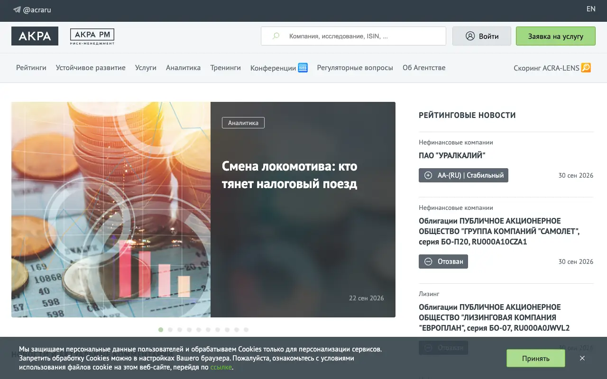Viewport: 607px width, 379px height.
Task: Open ПАО "УРАЛКАЛИЙ" rating news
Action: point(452,155)
